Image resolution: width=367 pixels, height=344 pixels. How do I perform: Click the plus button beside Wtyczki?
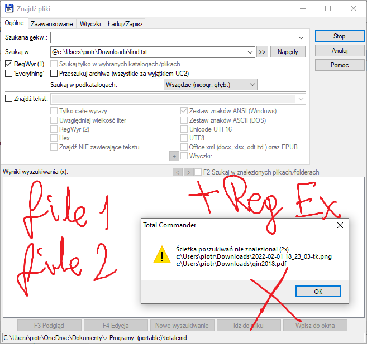(174, 156)
